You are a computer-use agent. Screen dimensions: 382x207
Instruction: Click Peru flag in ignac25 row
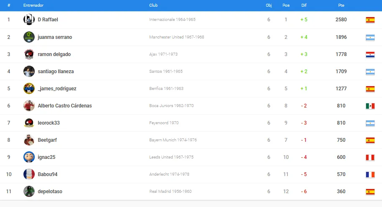point(370,158)
